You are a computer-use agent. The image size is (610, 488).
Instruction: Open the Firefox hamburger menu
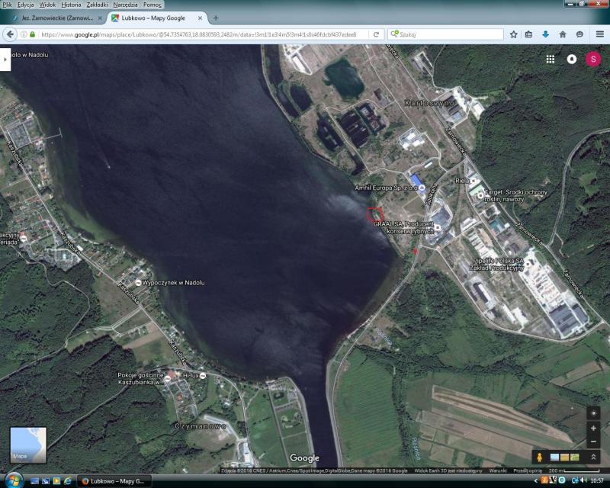(600, 34)
